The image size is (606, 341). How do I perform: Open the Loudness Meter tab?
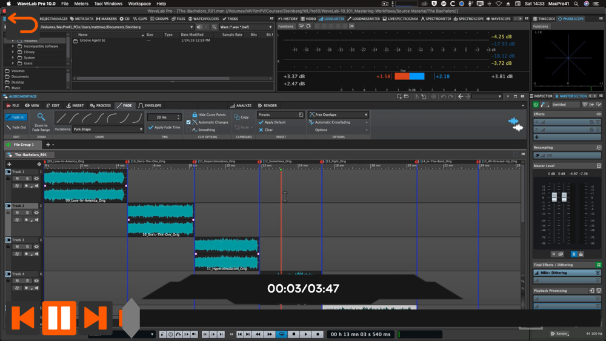[363, 19]
